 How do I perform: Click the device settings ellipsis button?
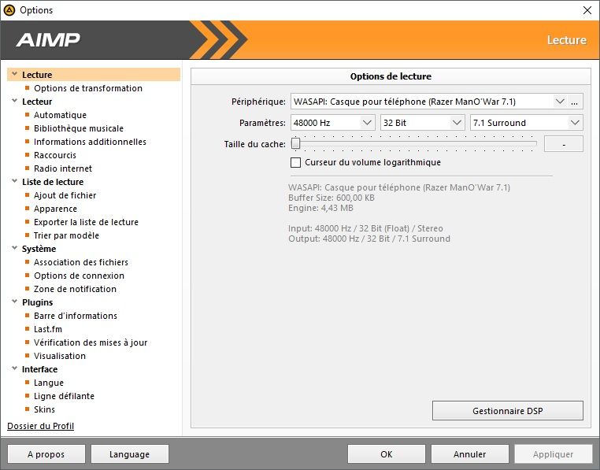tap(575, 102)
